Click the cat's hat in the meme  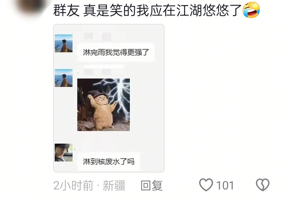click(97, 94)
